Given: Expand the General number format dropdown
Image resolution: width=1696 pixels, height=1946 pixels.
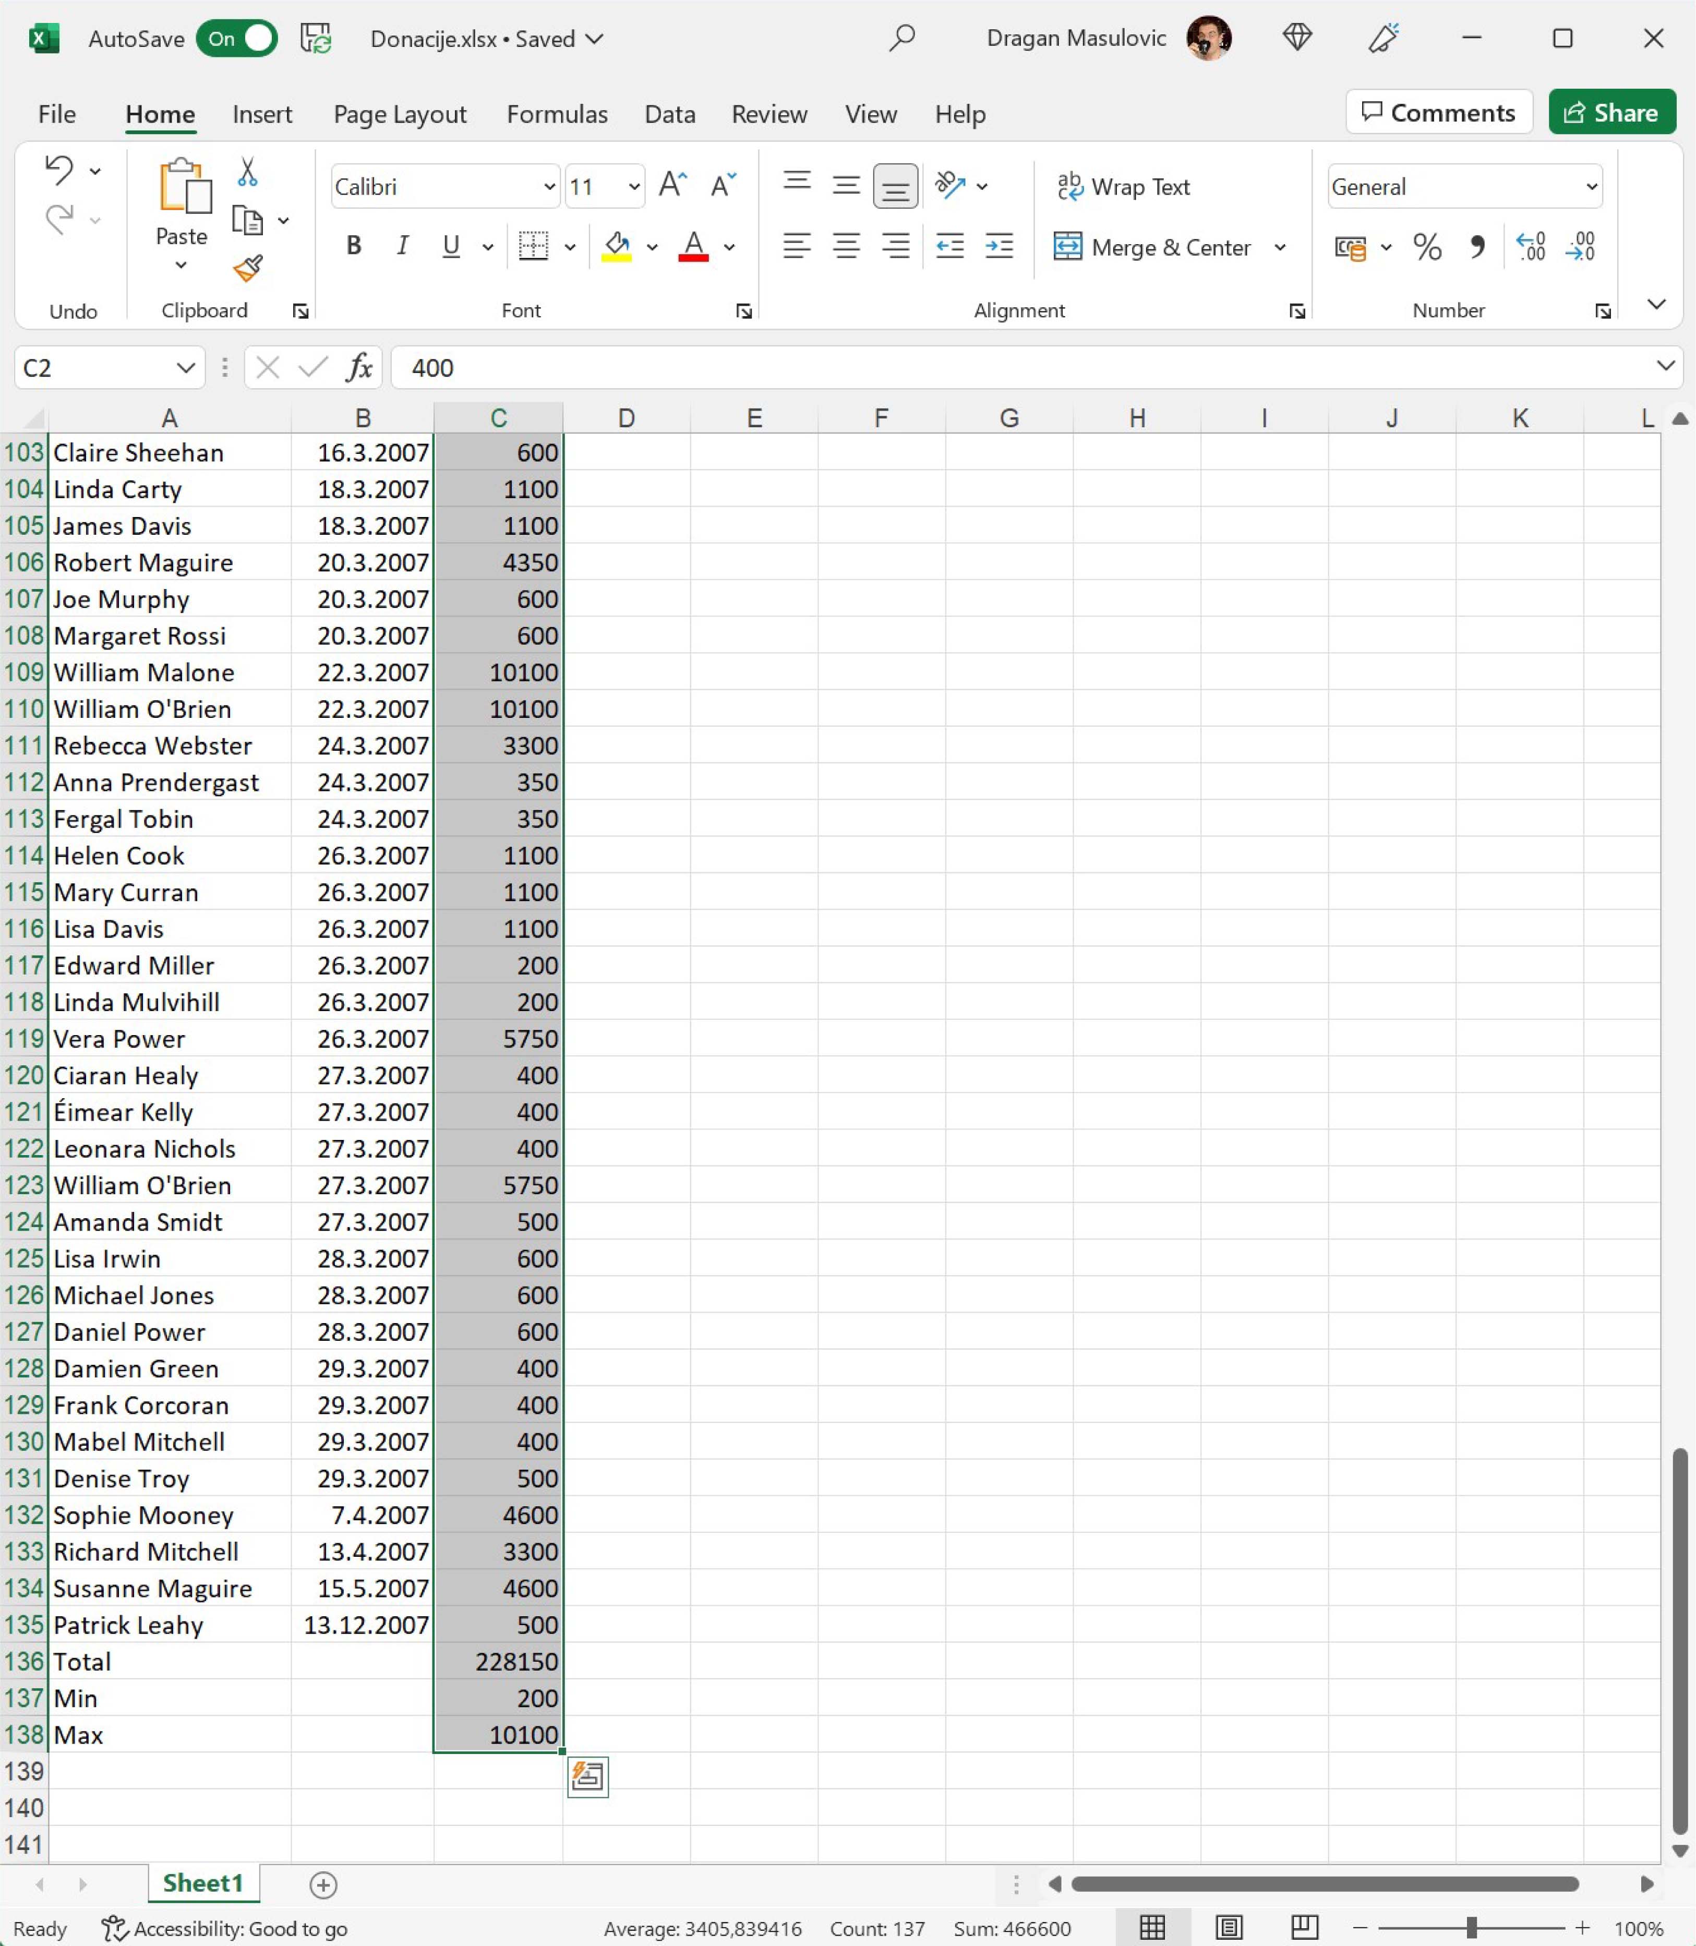Looking at the screenshot, I should coord(1591,186).
